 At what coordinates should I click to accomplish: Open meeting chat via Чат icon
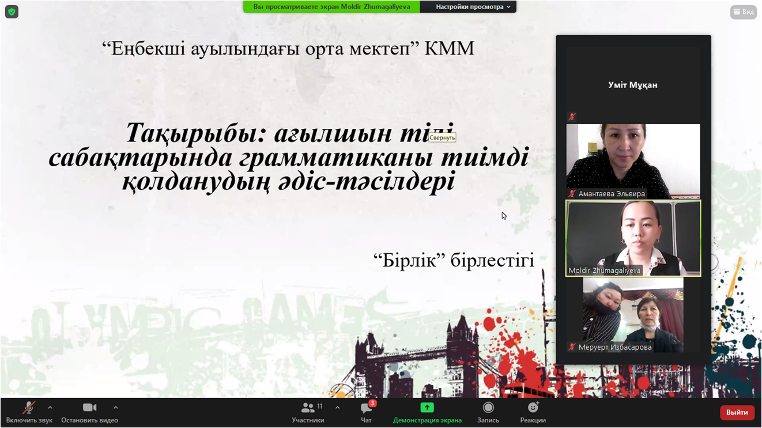[364, 407]
